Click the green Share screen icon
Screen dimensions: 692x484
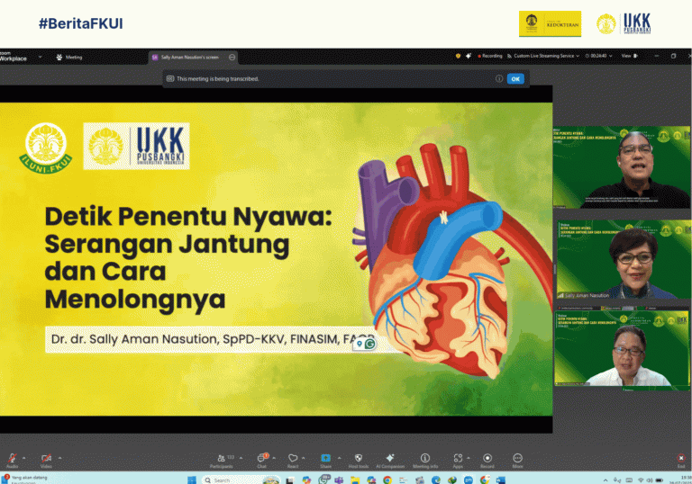point(325,459)
